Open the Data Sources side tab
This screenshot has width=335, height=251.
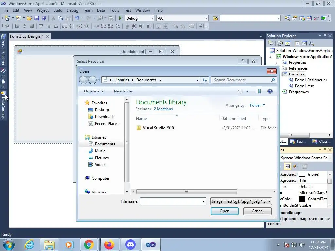pyautogui.click(x=3, y=105)
